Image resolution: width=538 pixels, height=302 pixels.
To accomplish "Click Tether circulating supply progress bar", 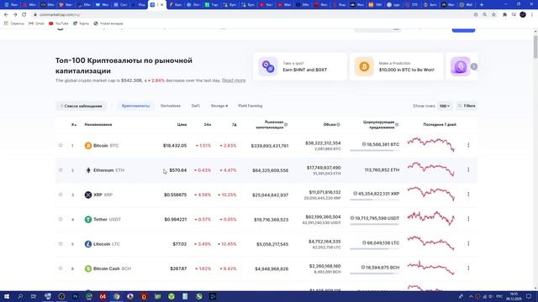I will [x=374, y=224].
